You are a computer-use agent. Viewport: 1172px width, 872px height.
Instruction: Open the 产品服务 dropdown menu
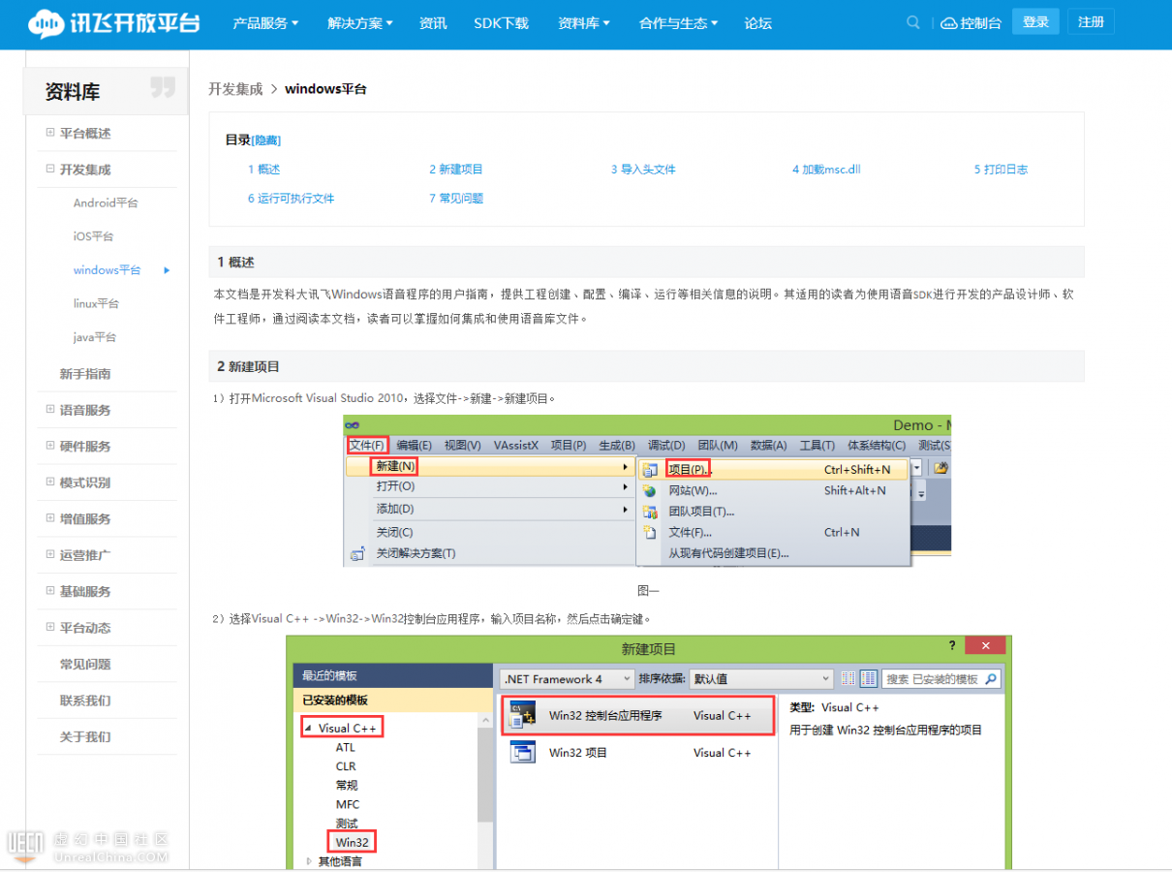pos(265,23)
